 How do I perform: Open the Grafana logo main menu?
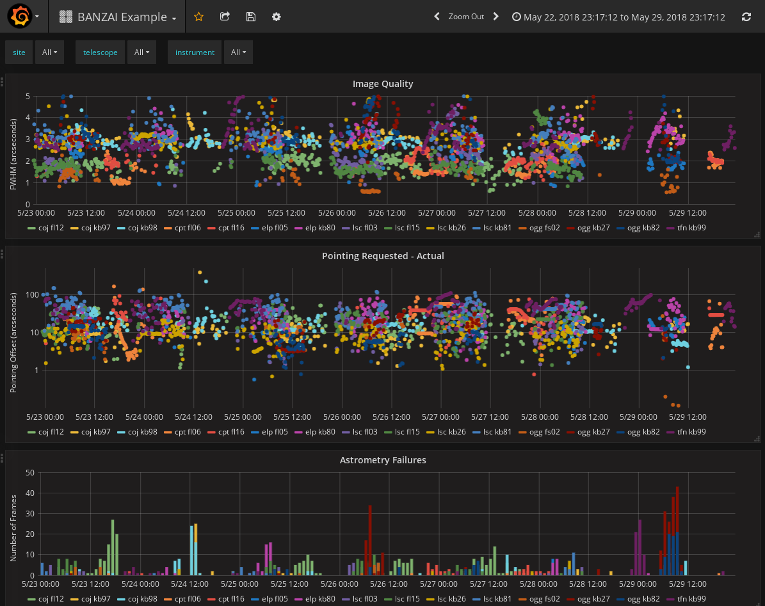(x=19, y=17)
